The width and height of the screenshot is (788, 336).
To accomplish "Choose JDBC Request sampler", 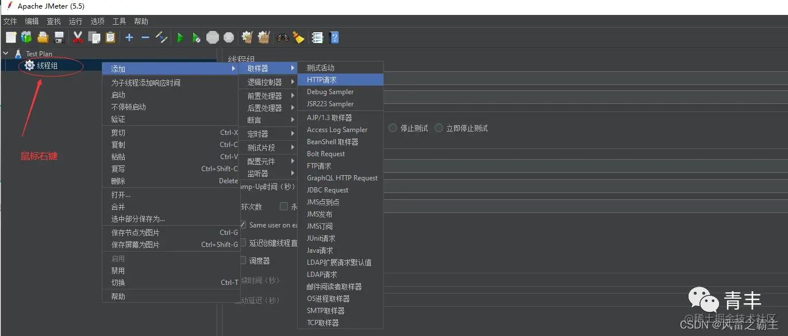I will point(340,190).
